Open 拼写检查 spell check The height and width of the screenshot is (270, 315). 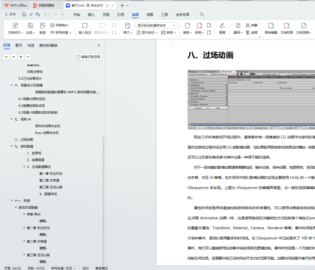(61, 33)
